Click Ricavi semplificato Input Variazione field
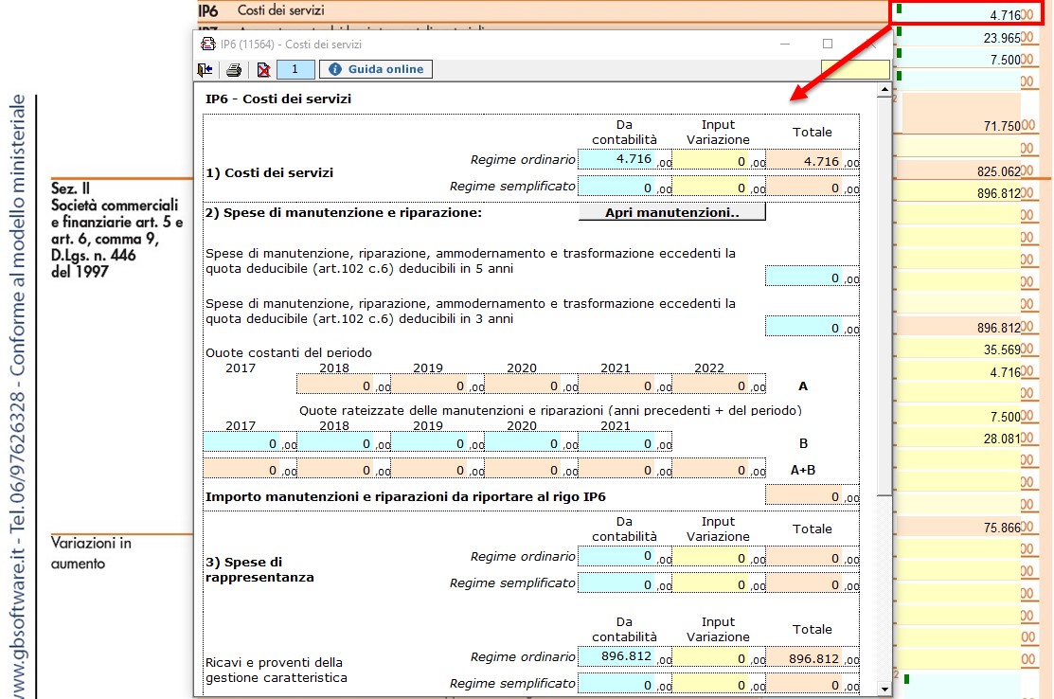 pos(719,684)
